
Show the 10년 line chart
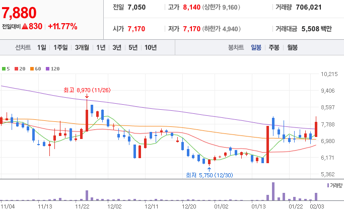(x=151, y=47)
